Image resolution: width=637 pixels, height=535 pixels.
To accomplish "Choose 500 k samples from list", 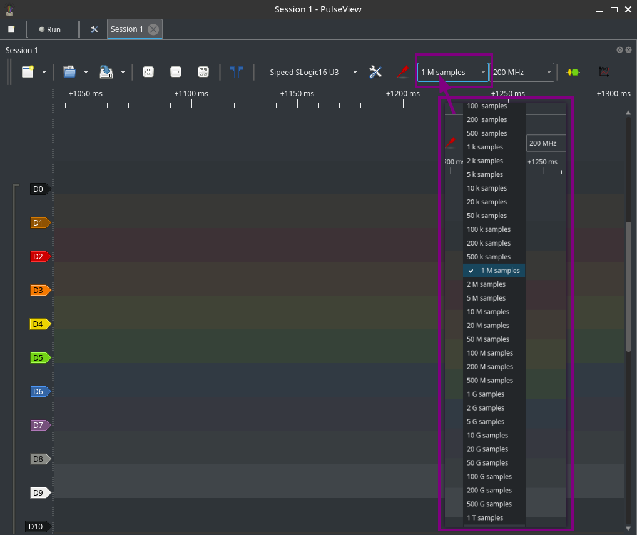I will coord(489,257).
